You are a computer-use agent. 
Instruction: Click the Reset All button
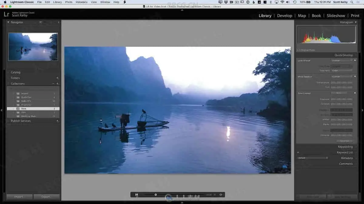[345, 141]
